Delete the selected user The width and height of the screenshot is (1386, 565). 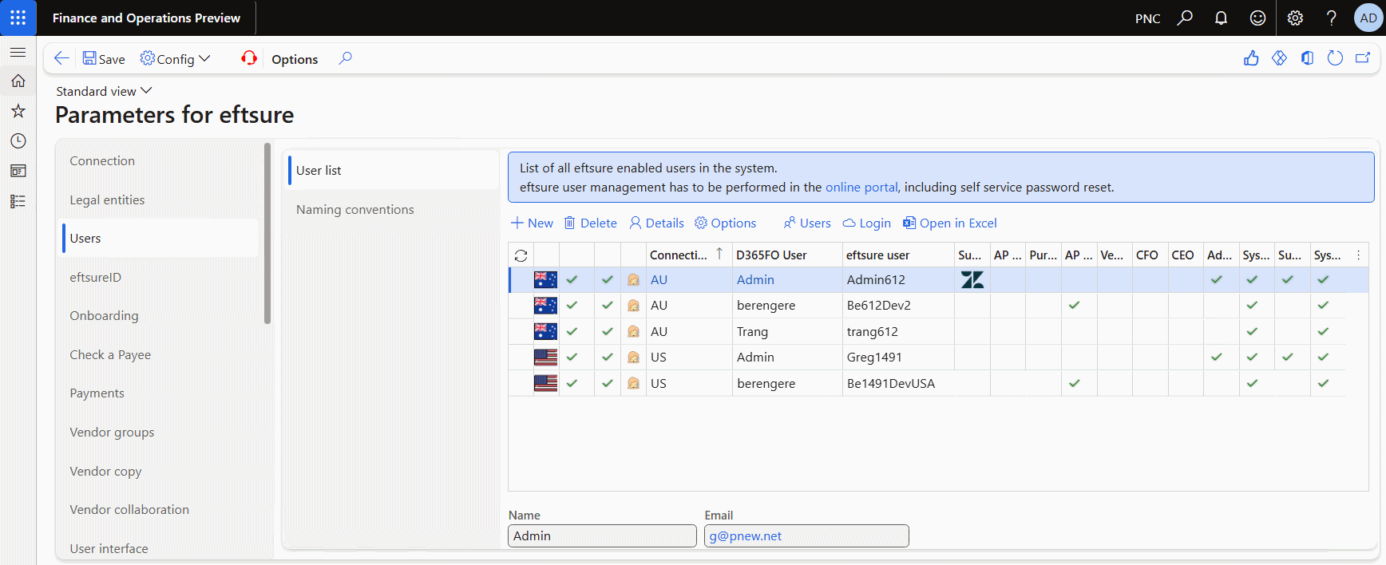click(x=590, y=223)
